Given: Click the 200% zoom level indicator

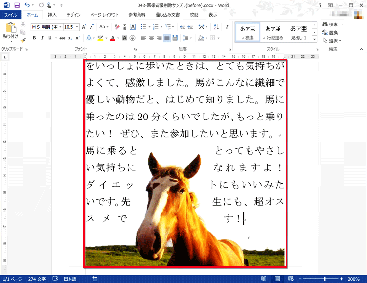Looking at the screenshot, I should (x=353, y=279).
